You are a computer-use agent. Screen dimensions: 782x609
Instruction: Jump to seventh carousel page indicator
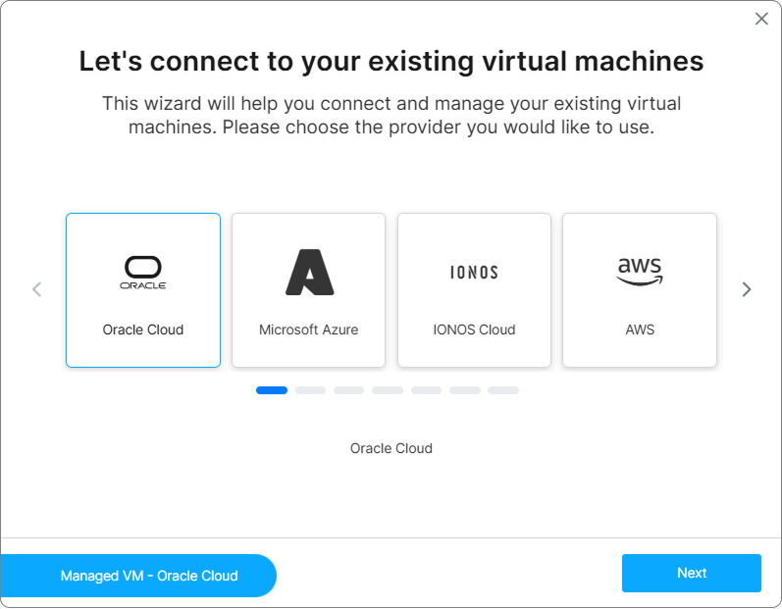point(503,390)
